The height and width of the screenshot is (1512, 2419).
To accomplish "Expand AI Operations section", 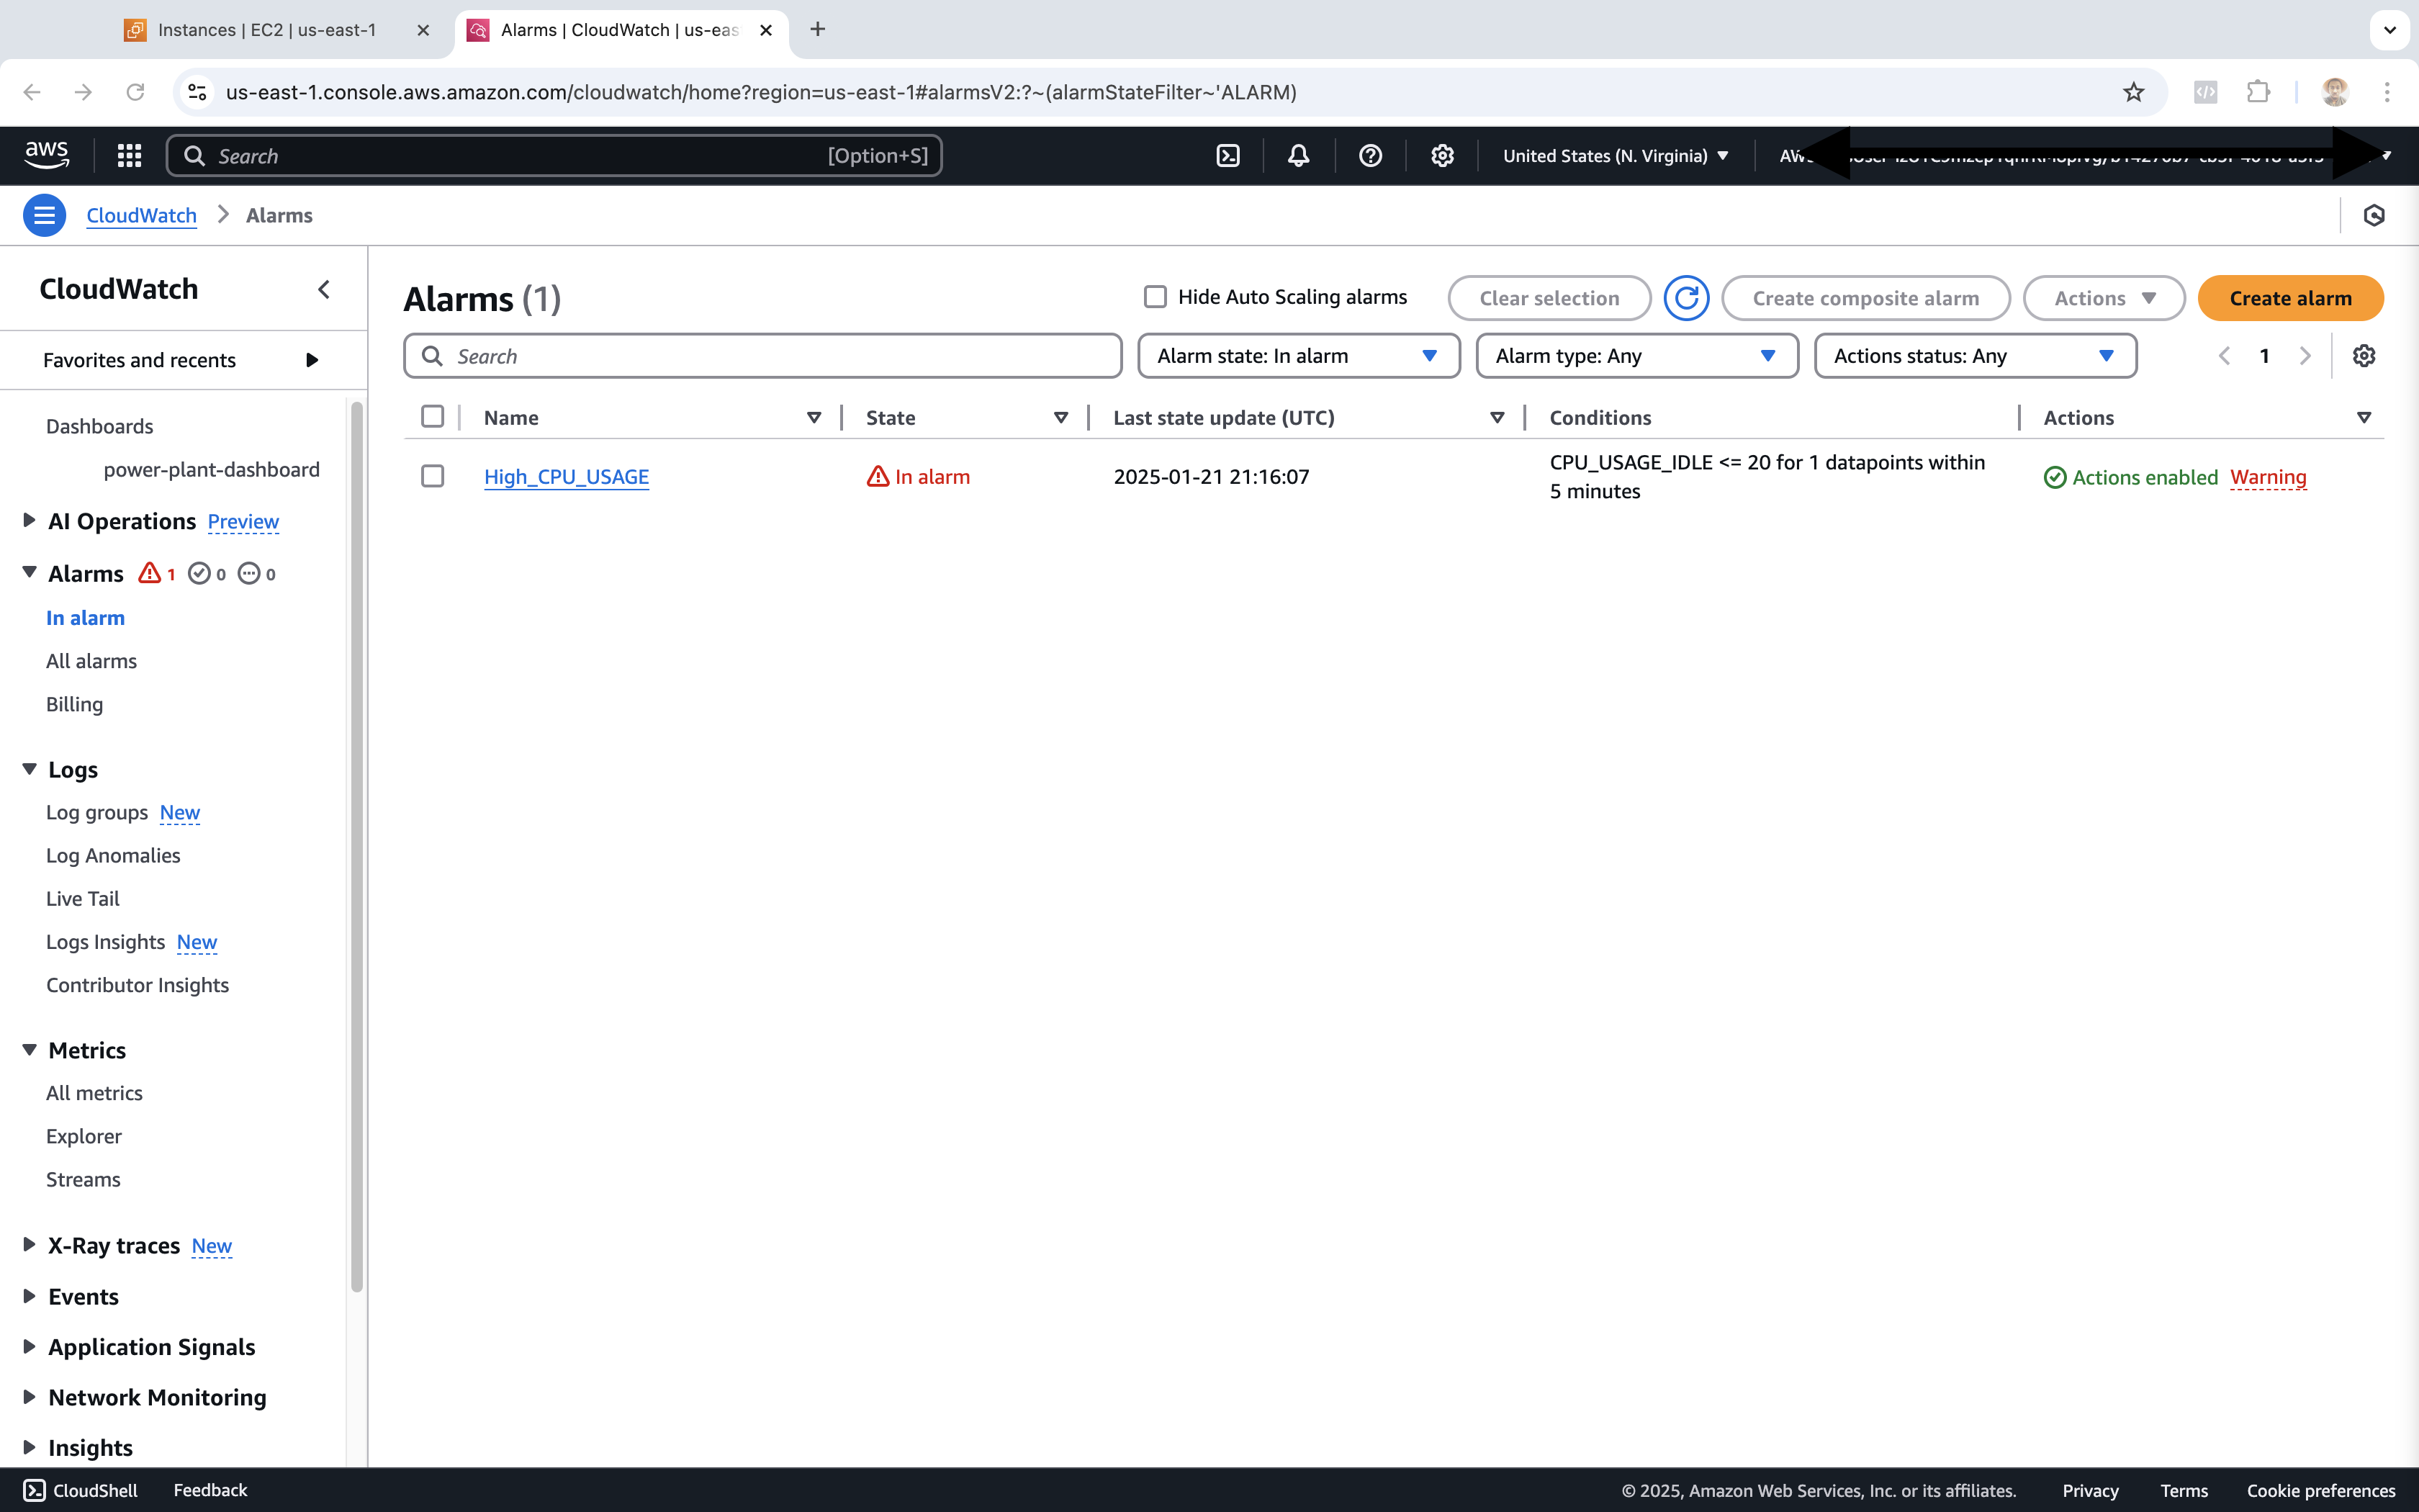I will pos(29,520).
